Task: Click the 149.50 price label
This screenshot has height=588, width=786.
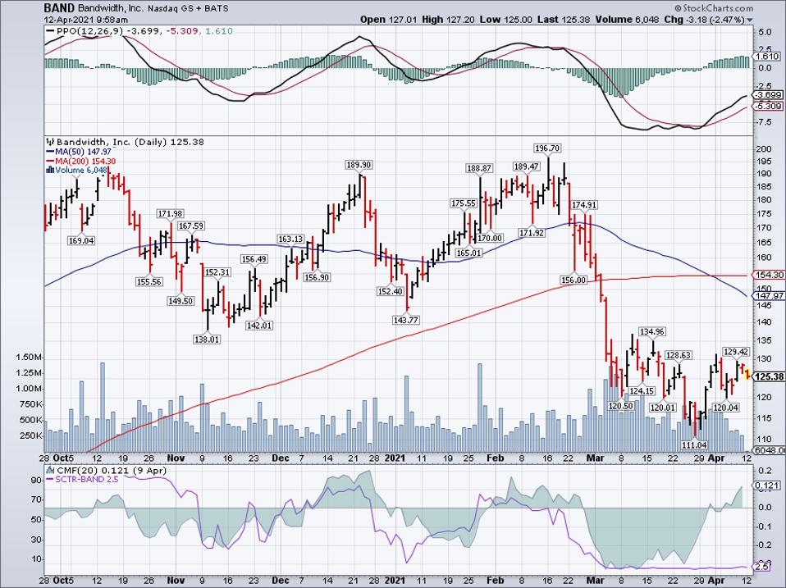Action: point(181,301)
